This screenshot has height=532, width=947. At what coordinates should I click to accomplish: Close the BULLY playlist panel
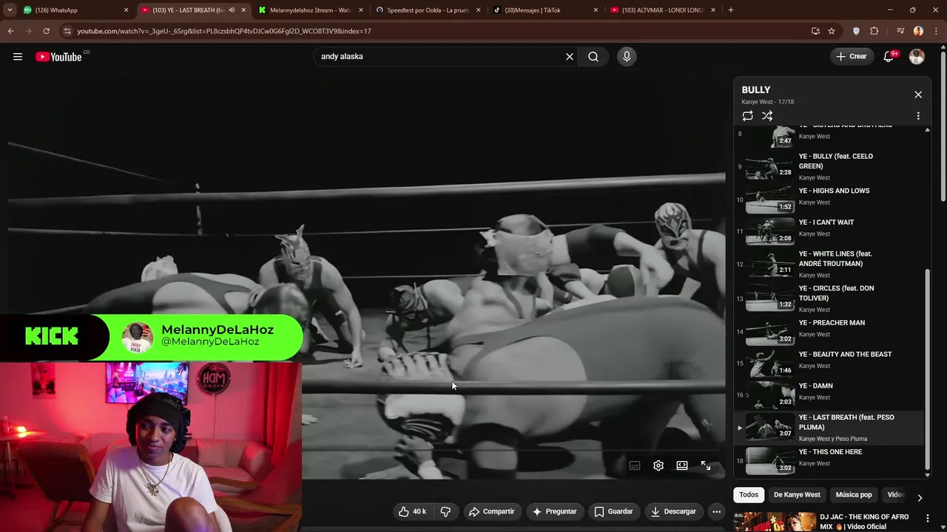[918, 95]
